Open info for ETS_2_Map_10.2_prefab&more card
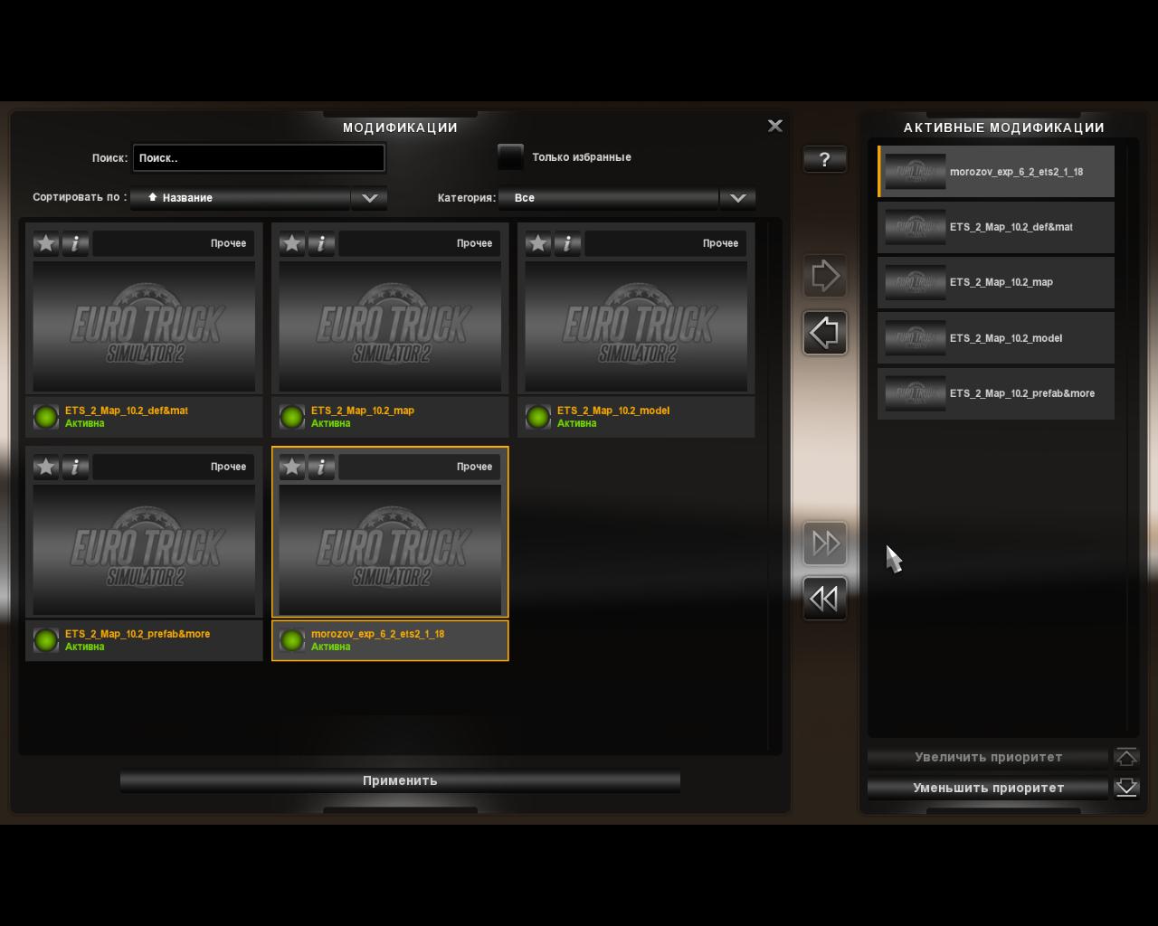The width and height of the screenshot is (1158, 926). (75, 467)
